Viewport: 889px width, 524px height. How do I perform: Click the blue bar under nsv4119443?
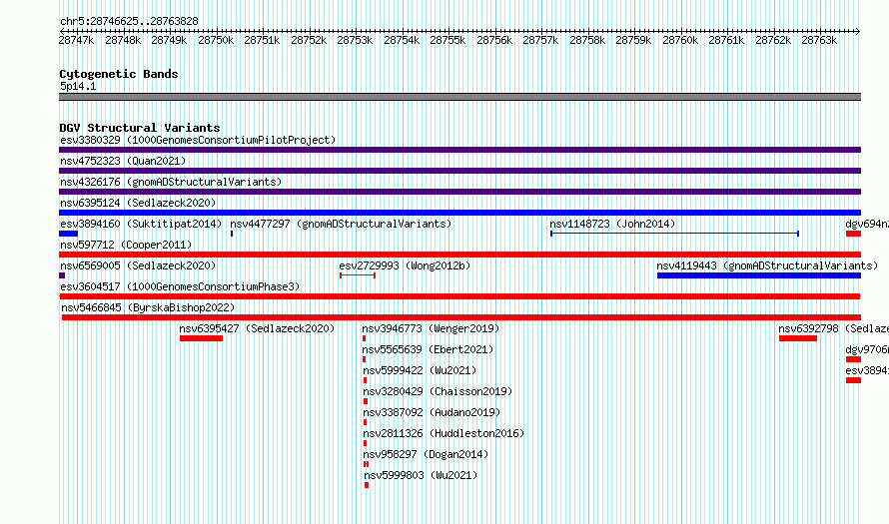point(759,275)
